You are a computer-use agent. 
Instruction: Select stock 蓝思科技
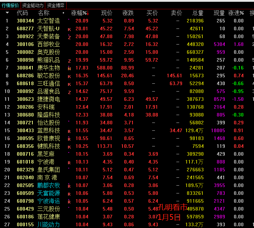point(48,130)
